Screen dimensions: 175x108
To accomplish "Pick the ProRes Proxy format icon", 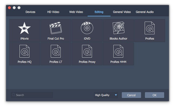I will 87,51.
